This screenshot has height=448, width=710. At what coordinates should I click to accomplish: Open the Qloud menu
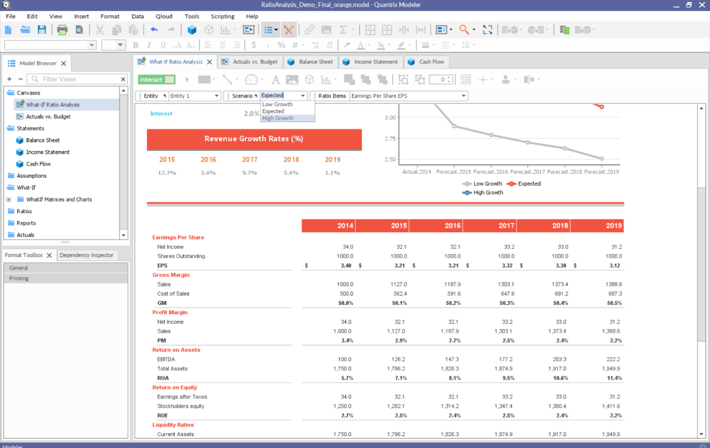point(164,16)
